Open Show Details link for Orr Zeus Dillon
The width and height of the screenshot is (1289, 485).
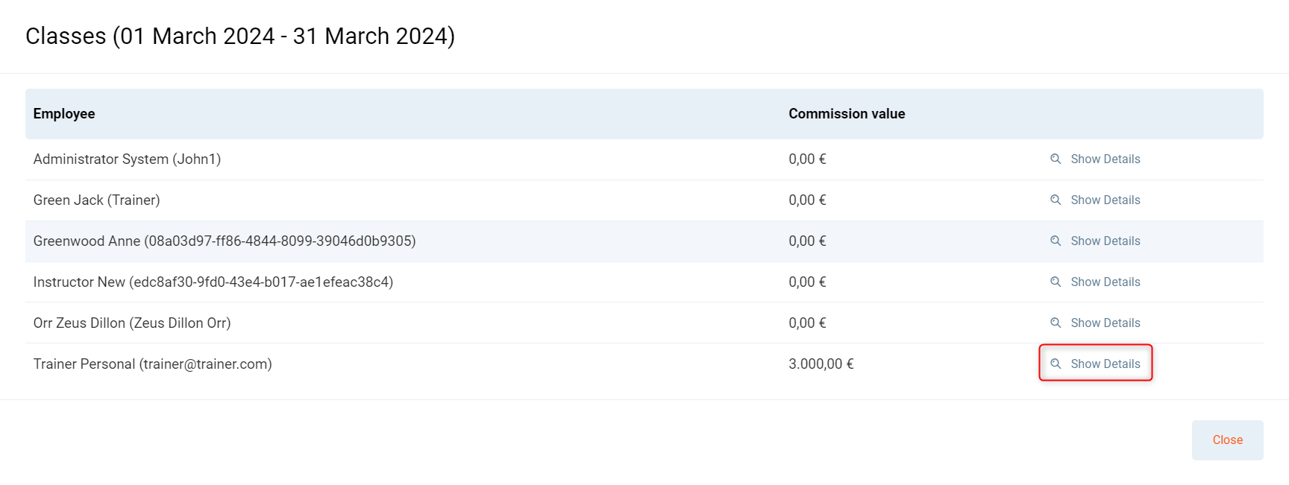pyautogui.click(x=1105, y=323)
